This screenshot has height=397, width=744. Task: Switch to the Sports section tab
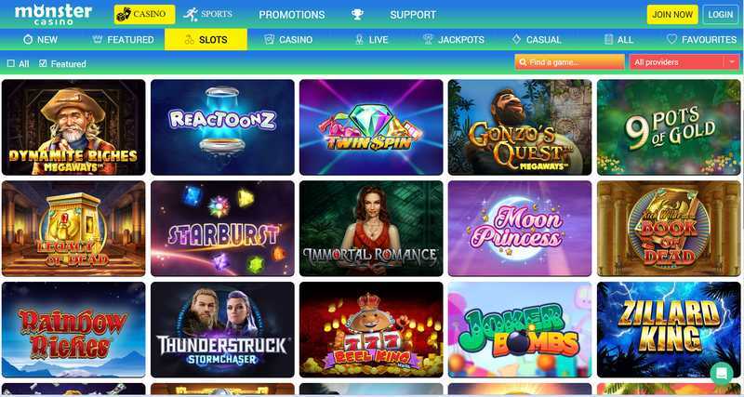(x=207, y=14)
